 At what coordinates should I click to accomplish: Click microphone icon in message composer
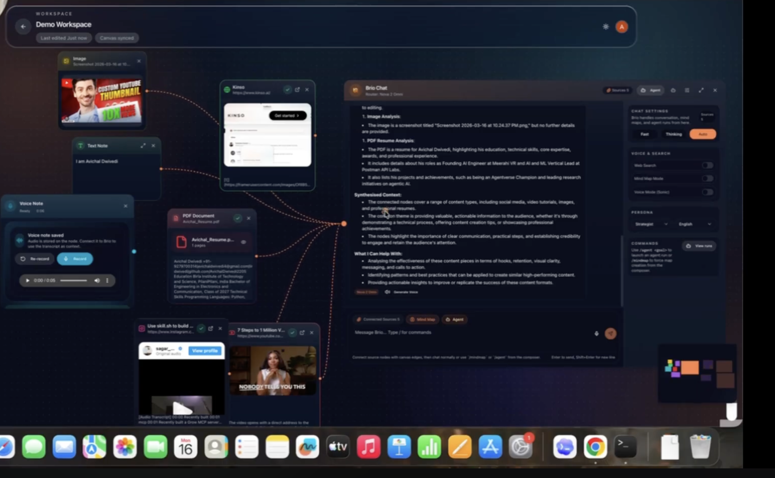596,333
